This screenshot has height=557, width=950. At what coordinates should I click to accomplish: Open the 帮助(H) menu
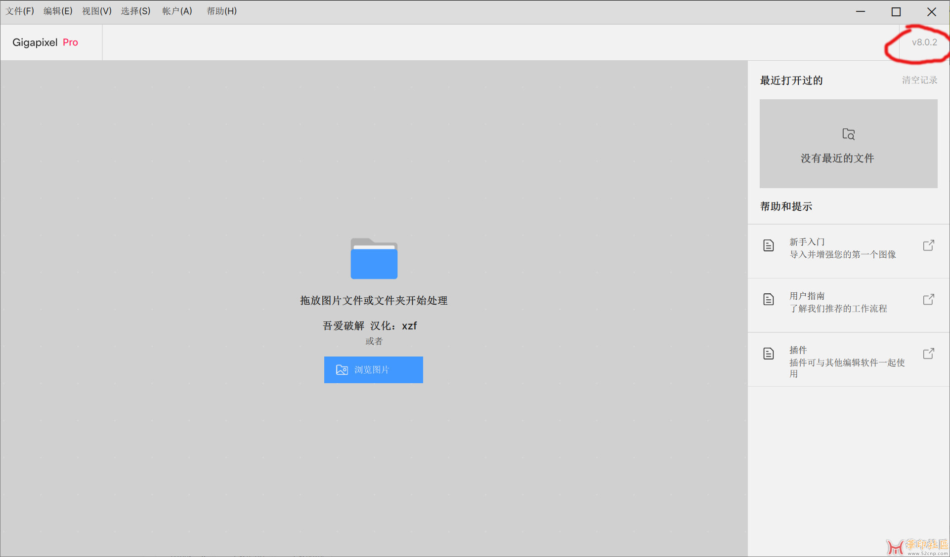tap(221, 11)
